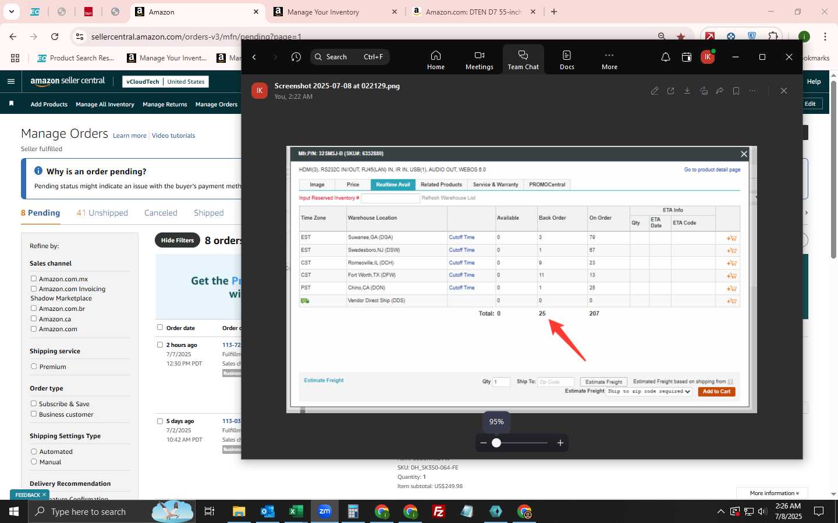Screen dimensions: 838x523
Task: Download the screenshot image
Action: click(687, 91)
